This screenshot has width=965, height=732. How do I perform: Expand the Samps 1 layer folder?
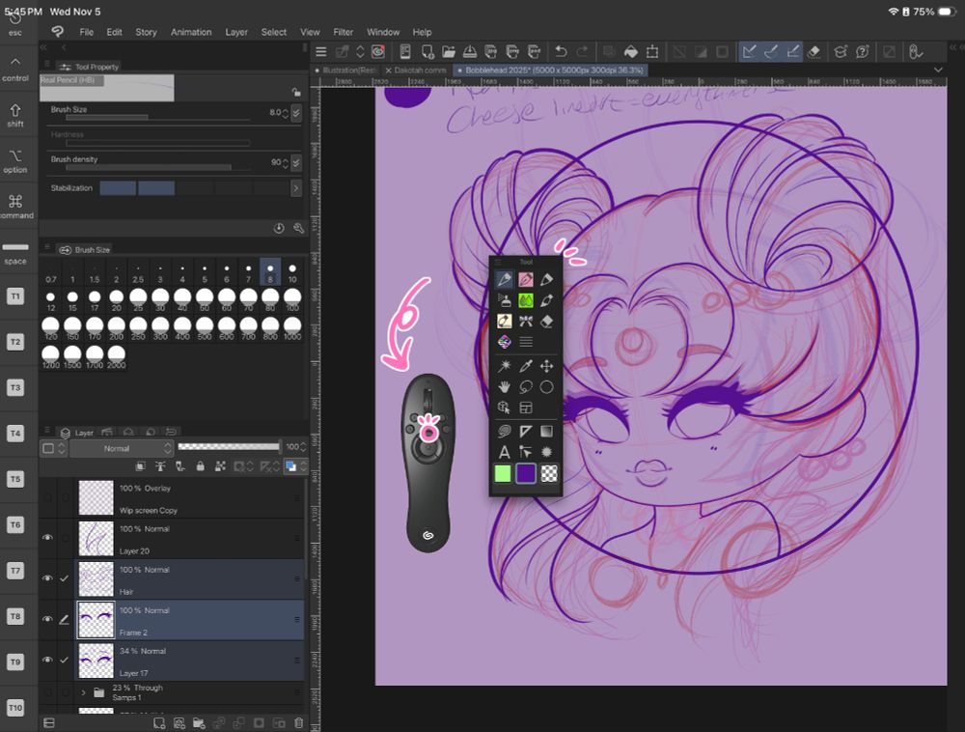[84, 692]
